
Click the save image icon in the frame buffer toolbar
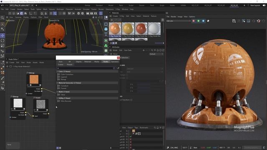pos(234,21)
